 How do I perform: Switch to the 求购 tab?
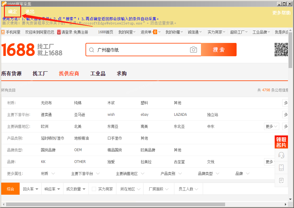(x=121, y=73)
